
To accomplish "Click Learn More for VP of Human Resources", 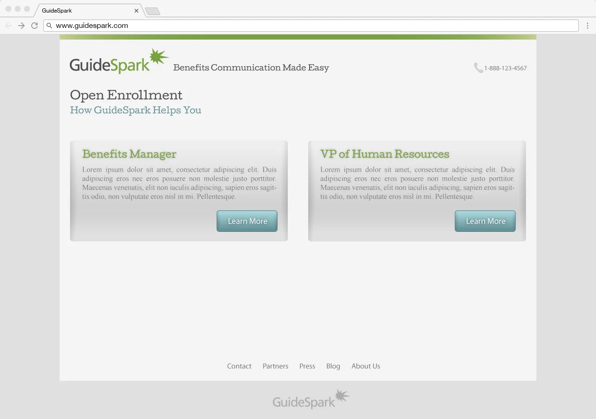I will pos(485,221).
